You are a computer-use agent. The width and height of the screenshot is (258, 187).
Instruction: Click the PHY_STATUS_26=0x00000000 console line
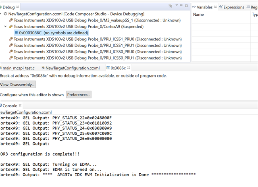click(x=56, y=139)
